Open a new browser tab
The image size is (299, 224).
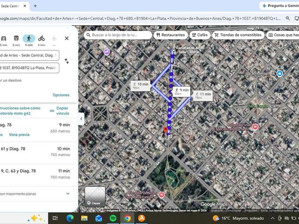click(36, 6)
